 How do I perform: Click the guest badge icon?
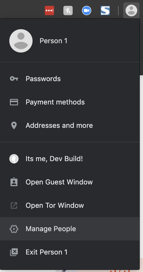point(14,182)
